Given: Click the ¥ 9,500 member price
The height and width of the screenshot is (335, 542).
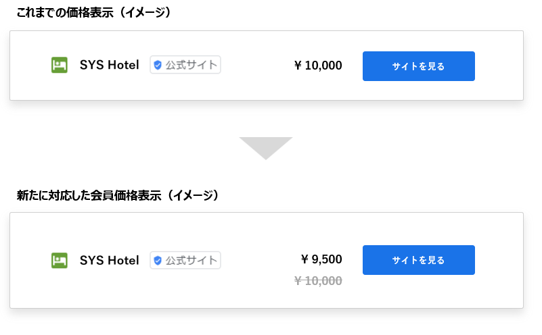Looking at the screenshot, I should tap(321, 259).
